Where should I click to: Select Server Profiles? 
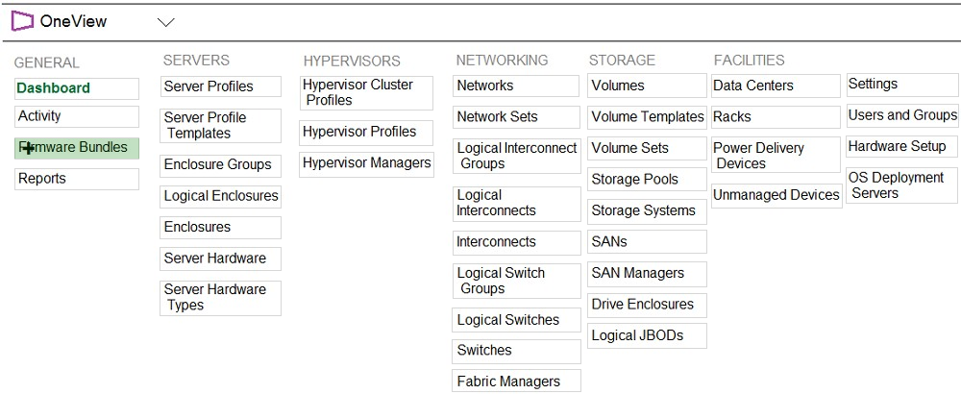pyautogui.click(x=221, y=86)
